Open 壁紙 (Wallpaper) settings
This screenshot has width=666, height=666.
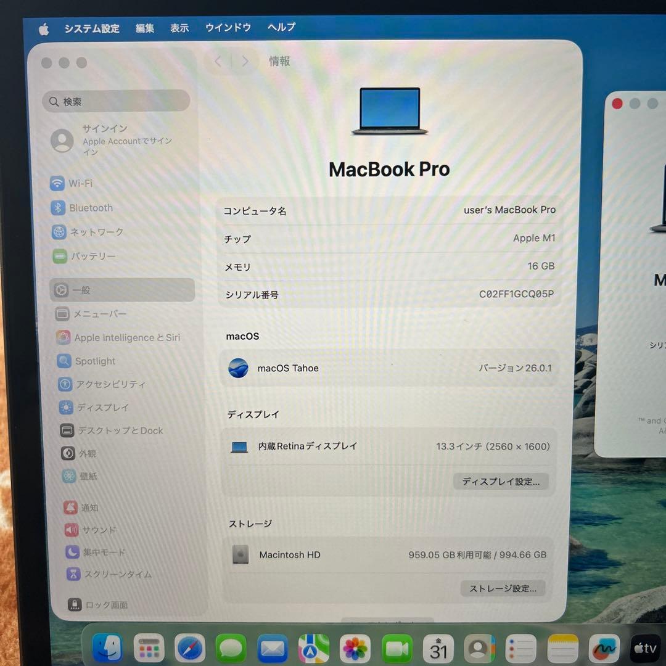(86, 476)
